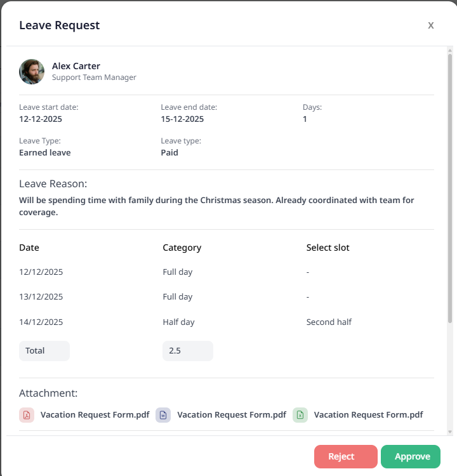Screen dimensions: 457x476
Task: Click the Total days field showing 2.5
Action: pyautogui.click(x=187, y=351)
